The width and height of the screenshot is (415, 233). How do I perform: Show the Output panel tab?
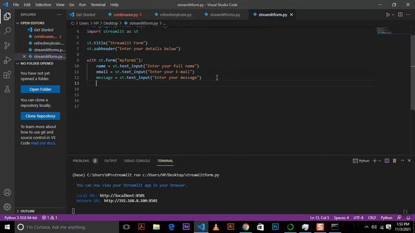point(111,161)
